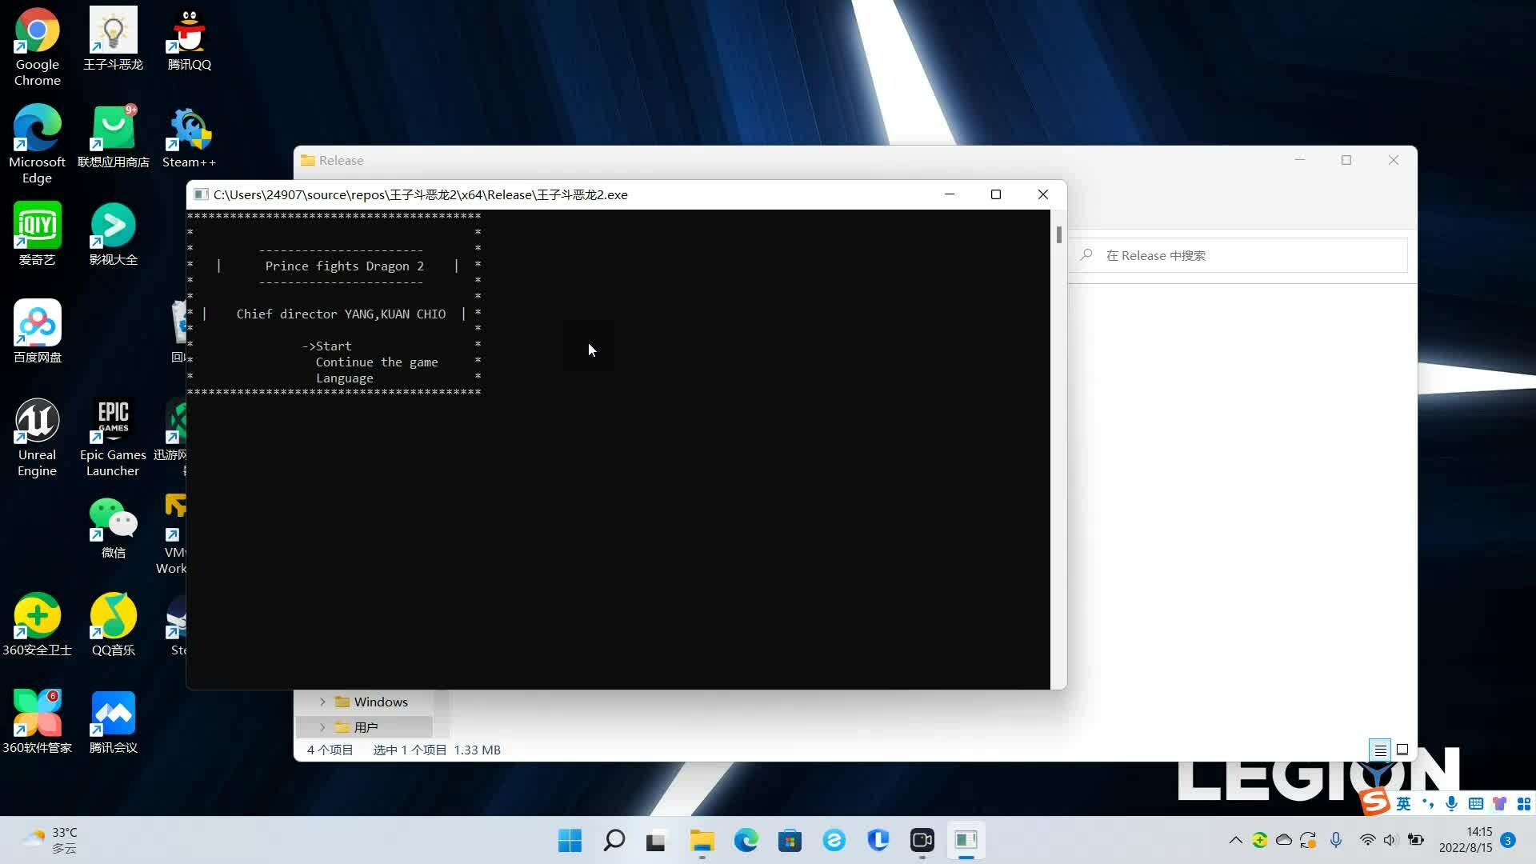The image size is (1536, 864).
Task: Expand the Windows folder tree node
Action: point(322,702)
